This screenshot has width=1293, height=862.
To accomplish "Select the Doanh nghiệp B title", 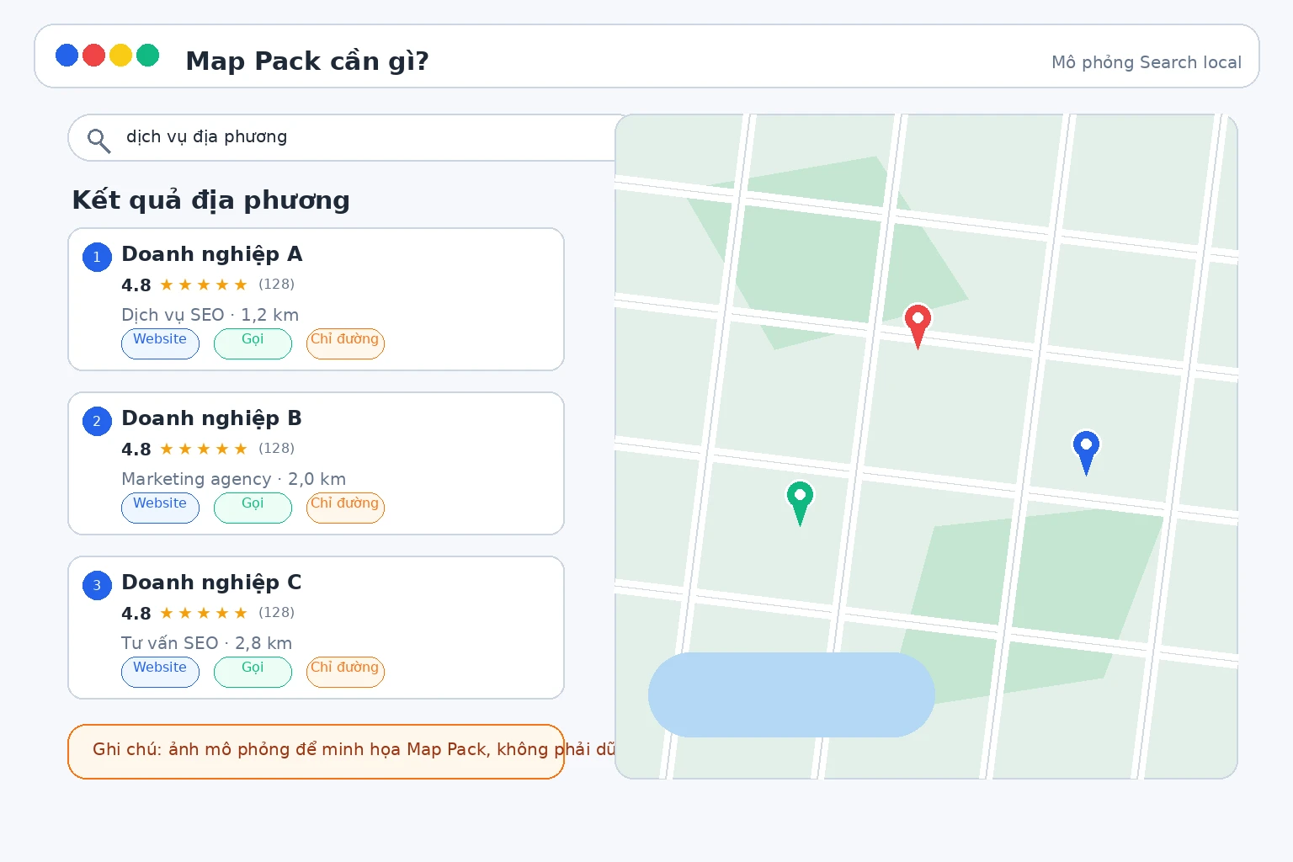I will (x=212, y=418).
